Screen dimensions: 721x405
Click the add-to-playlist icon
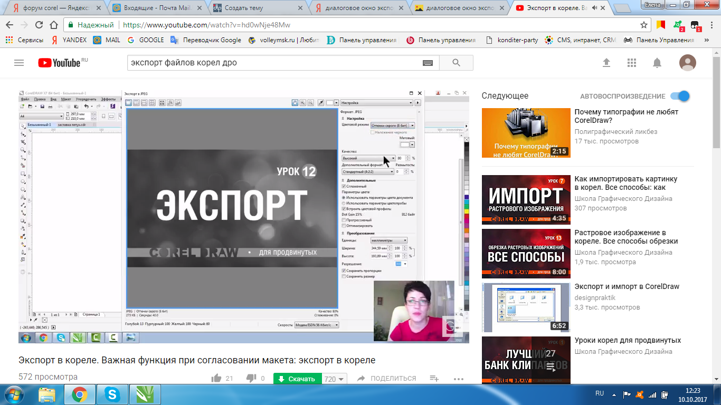tap(434, 378)
